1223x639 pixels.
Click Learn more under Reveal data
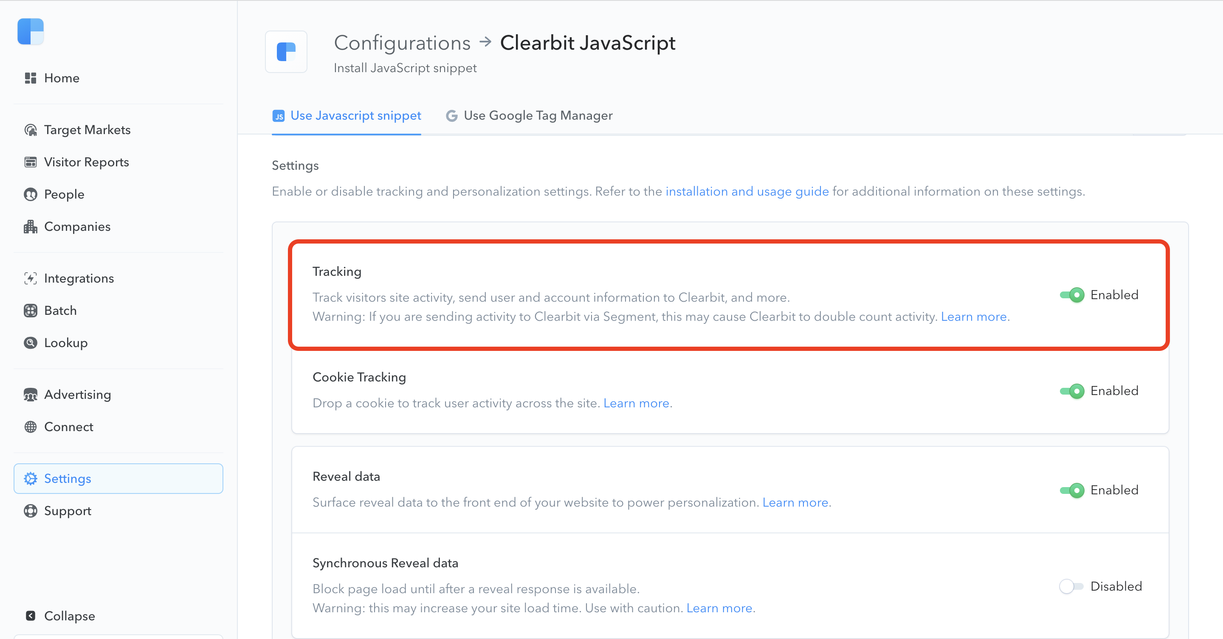[795, 502]
